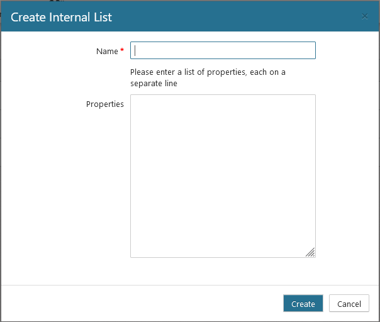Click the empty footer left of Create
This screenshot has width=380, height=322.
[x=138, y=304]
